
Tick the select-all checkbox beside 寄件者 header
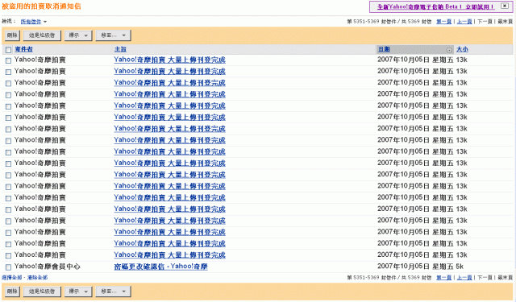8,50
